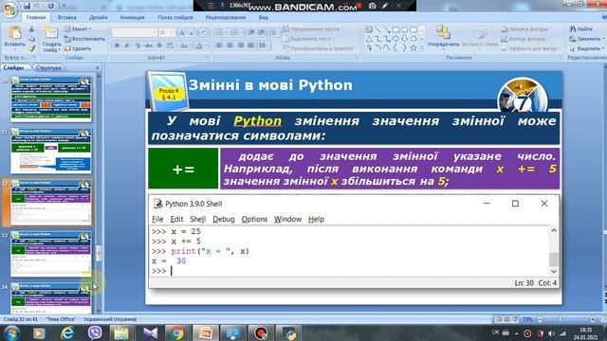Screen dimensions: 607x341
Task: Click the font color A icon
Action: tap(199, 45)
